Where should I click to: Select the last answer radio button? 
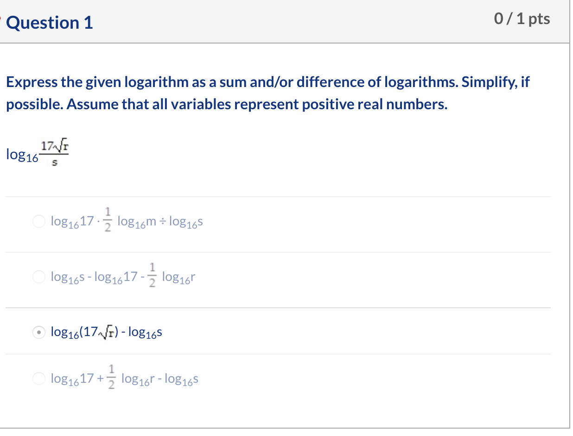pos(39,379)
